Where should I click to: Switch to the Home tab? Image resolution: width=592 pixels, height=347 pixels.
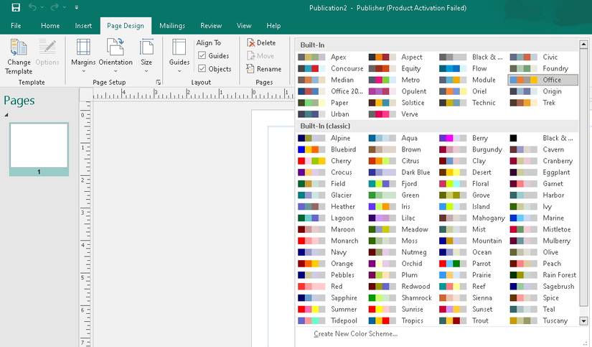point(50,26)
